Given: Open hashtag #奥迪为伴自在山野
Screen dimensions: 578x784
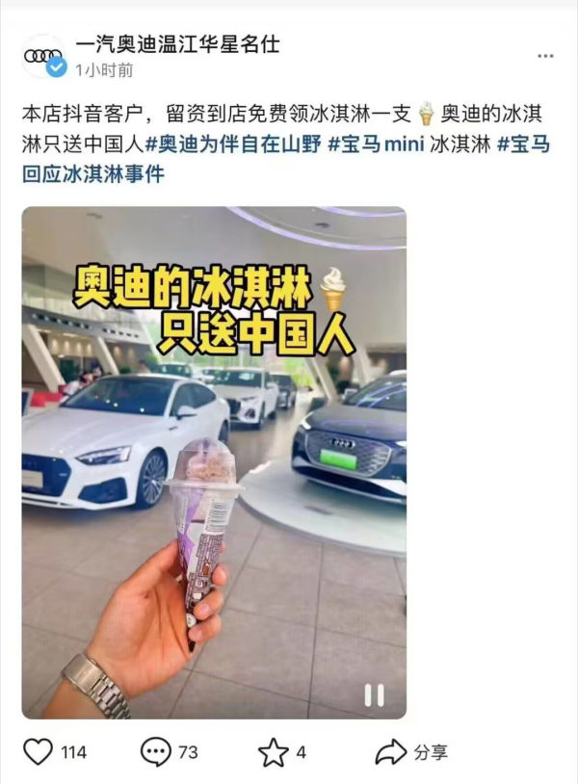Looking at the screenshot, I should tap(233, 144).
